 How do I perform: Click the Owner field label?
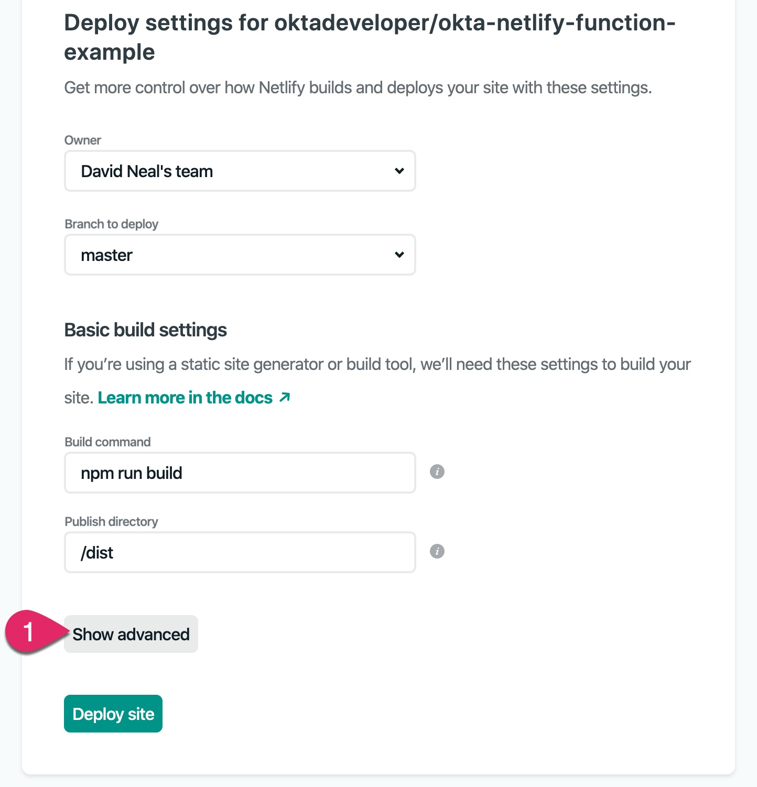[x=83, y=140]
